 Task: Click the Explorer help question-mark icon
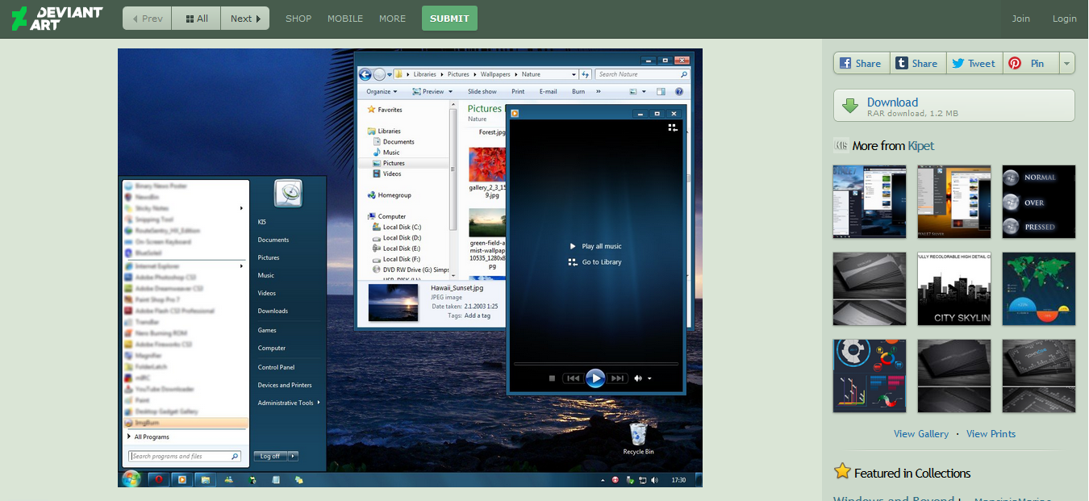click(x=679, y=92)
